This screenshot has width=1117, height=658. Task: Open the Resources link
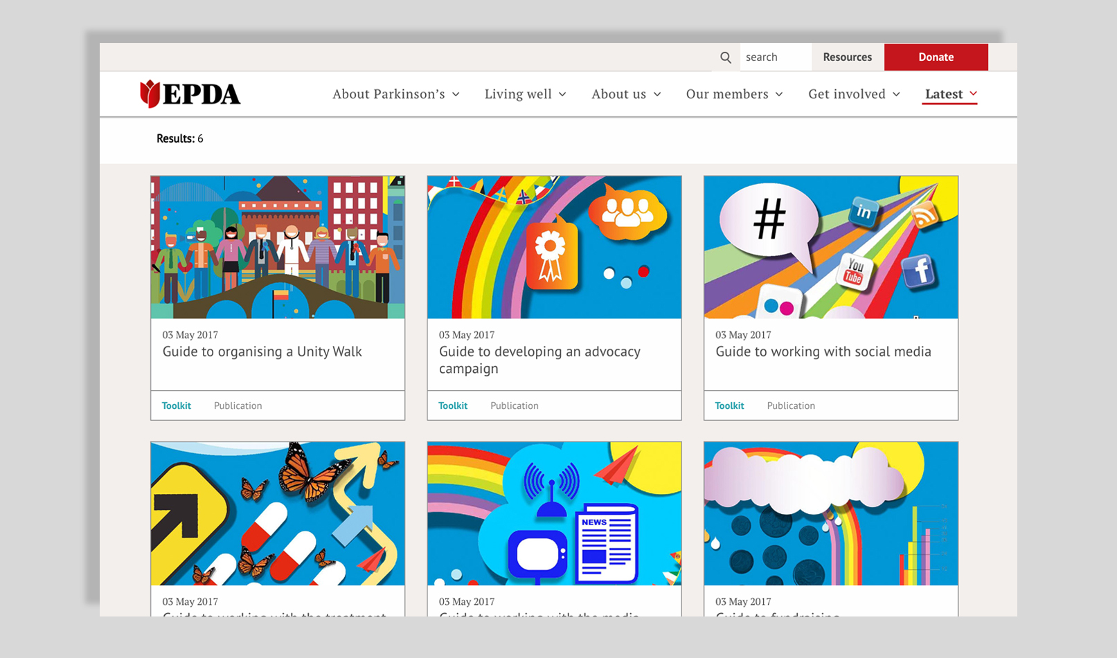848,57
